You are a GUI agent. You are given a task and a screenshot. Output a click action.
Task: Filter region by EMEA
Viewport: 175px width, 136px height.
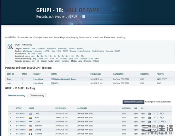(x=65, y=51)
